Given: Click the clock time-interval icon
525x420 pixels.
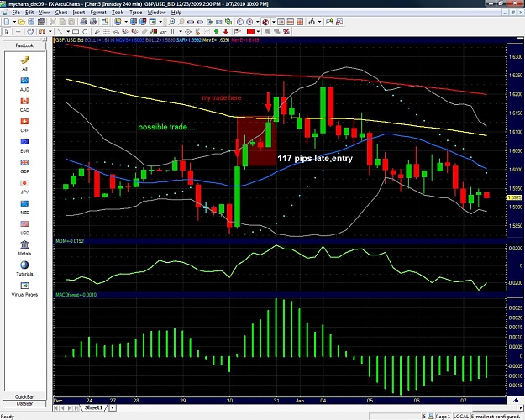Looking at the screenshot, I should (240, 22).
